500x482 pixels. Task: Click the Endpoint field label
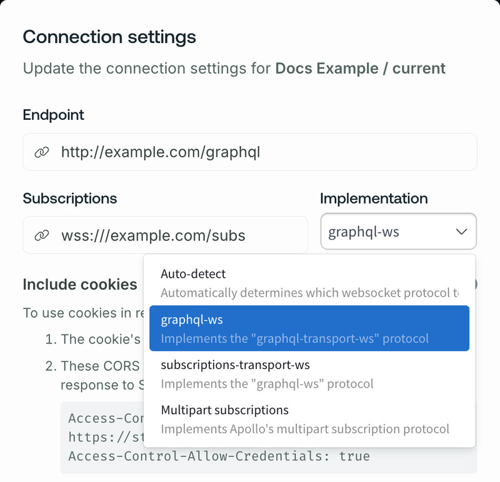tap(53, 115)
